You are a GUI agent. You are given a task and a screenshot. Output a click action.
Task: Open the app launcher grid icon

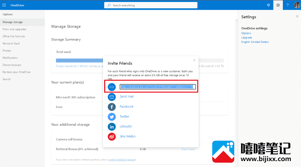[x=4, y=5]
